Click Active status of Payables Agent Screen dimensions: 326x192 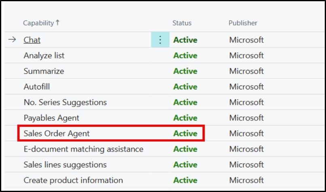[185, 118]
